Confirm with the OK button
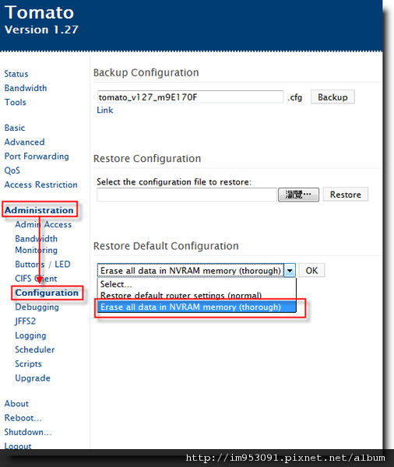Screen dimensions: 394x467 coord(311,270)
